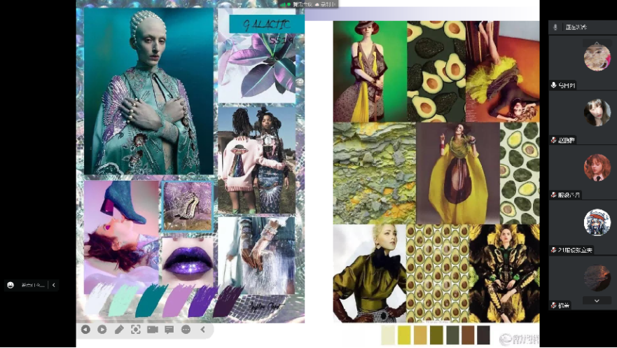Click the muted mic icon of the second participant
Viewport: 617px width, 348px height.
[x=554, y=140]
